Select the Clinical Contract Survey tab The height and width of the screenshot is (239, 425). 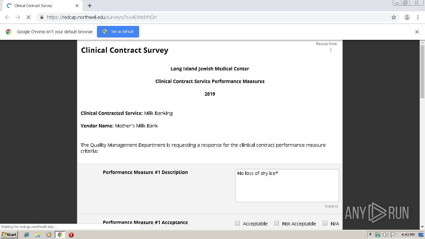click(x=42, y=6)
